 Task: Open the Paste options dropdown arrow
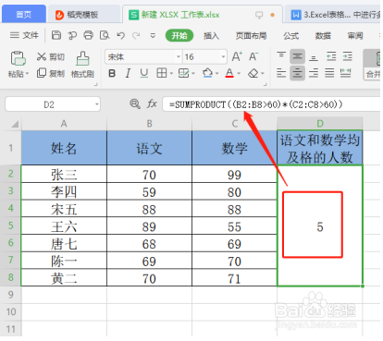pyautogui.click(x=27, y=74)
